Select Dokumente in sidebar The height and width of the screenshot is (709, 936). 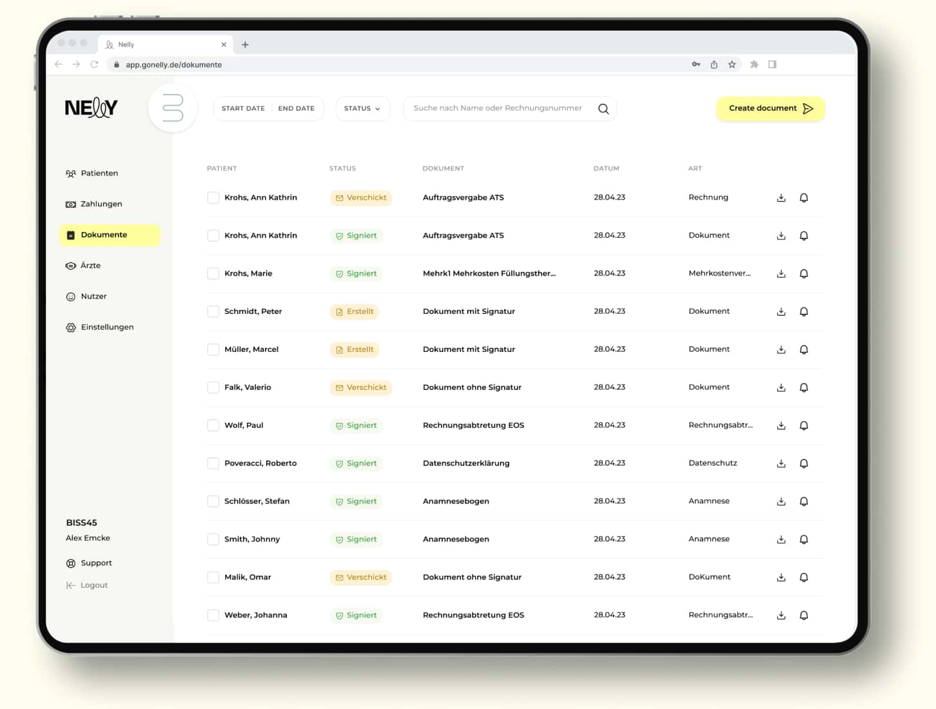pyautogui.click(x=110, y=235)
